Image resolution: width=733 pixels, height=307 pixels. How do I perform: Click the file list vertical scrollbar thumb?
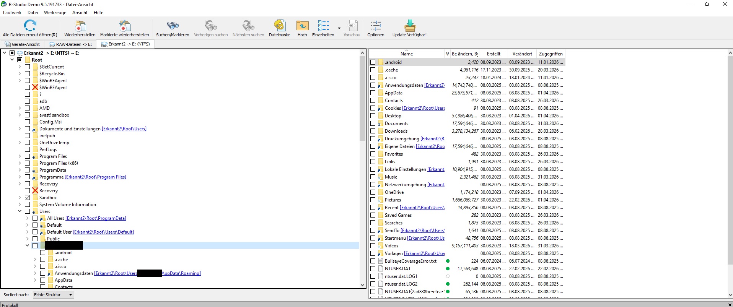730,161
